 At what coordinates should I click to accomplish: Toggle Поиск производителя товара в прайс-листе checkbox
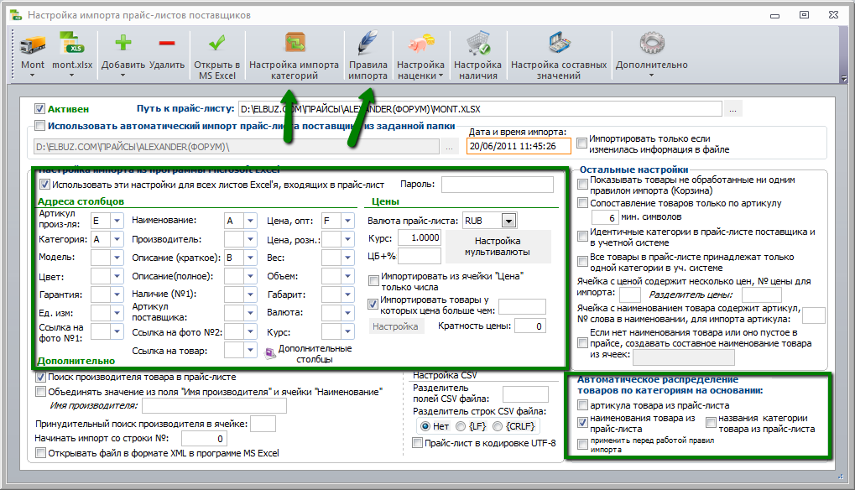(40, 378)
